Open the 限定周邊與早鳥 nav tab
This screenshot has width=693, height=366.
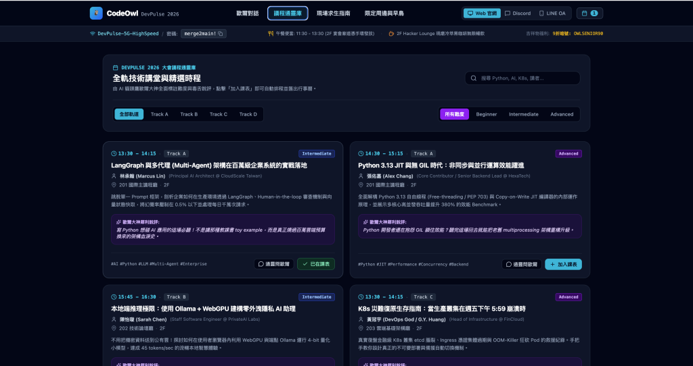coord(384,14)
